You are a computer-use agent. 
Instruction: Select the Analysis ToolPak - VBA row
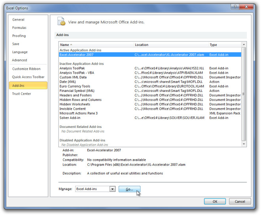point(150,73)
